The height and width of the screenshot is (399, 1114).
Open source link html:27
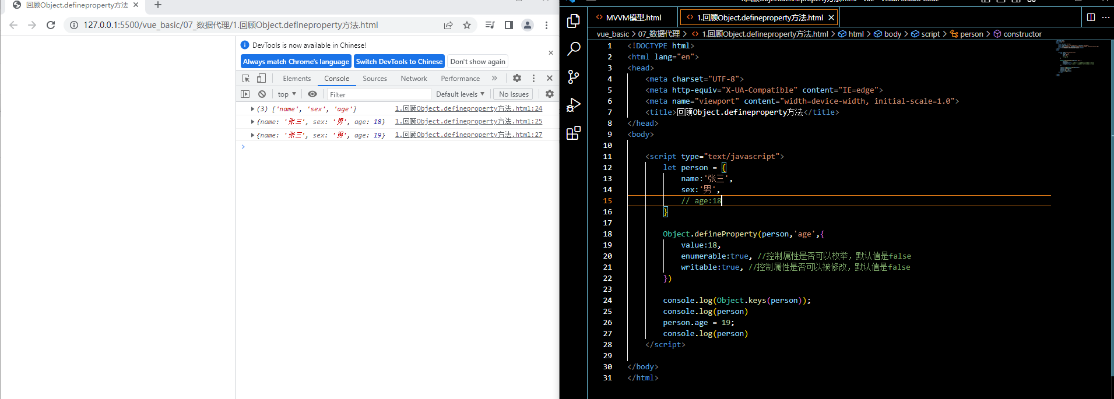point(469,135)
